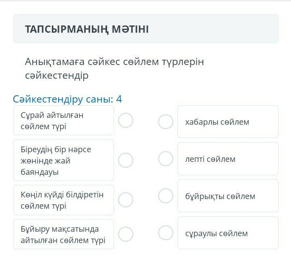Click the 'Сәйкестендіру саны: 4' label

click(67, 99)
